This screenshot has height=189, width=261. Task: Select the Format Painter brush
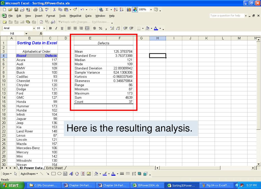tap(75, 9)
